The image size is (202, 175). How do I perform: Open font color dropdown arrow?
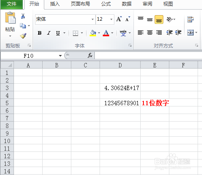coord(112,33)
